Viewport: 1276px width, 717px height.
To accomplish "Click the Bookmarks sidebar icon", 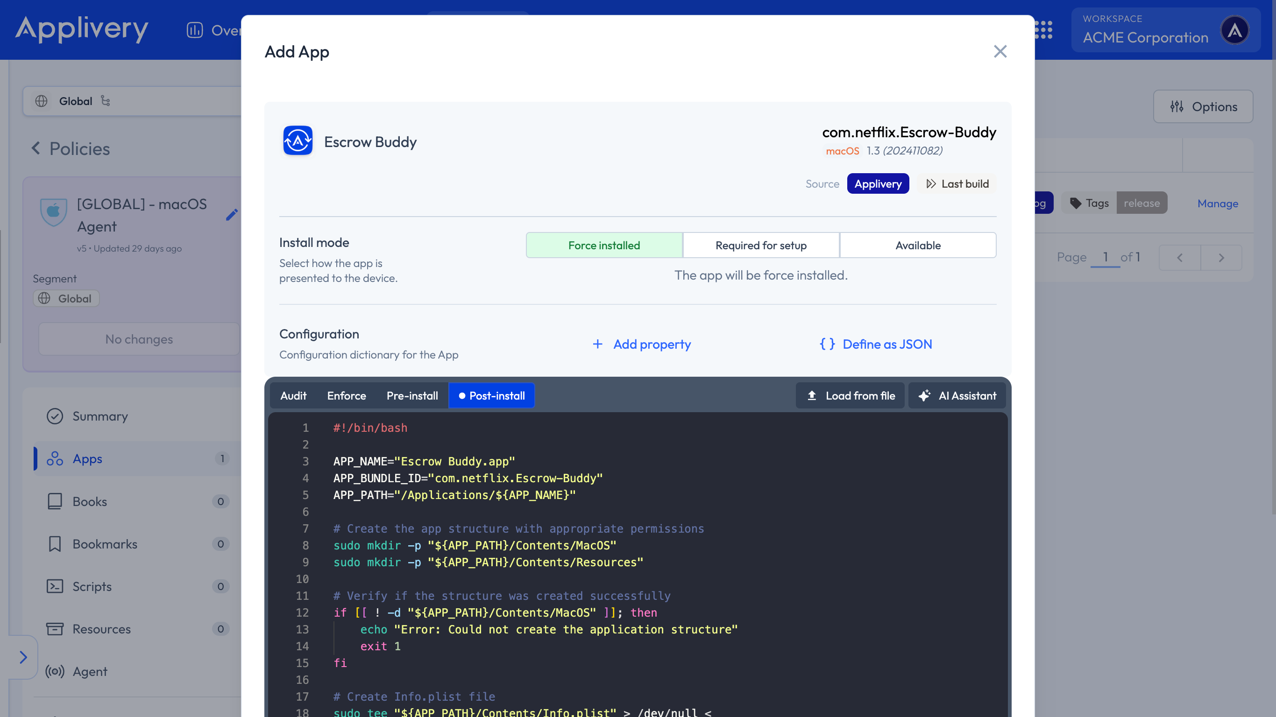I will pyautogui.click(x=55, y=544).
